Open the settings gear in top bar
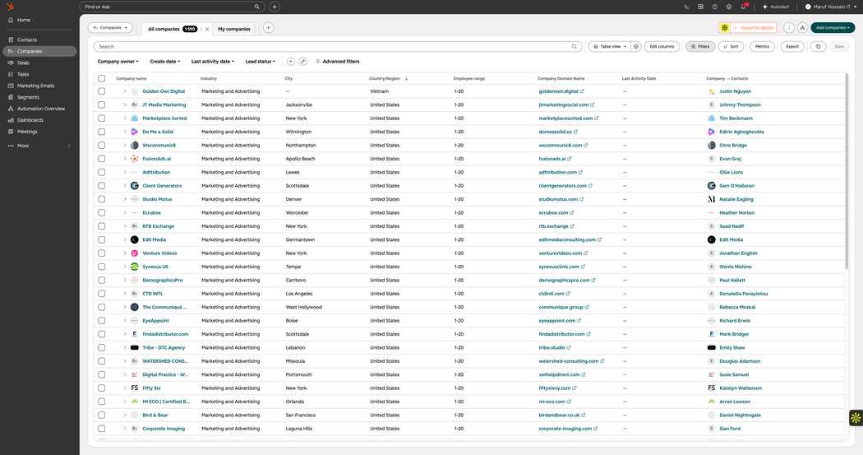 click(x=729, y=7)
